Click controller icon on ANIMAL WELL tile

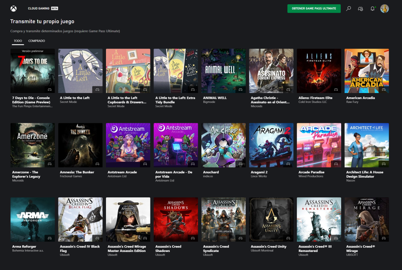240,89
